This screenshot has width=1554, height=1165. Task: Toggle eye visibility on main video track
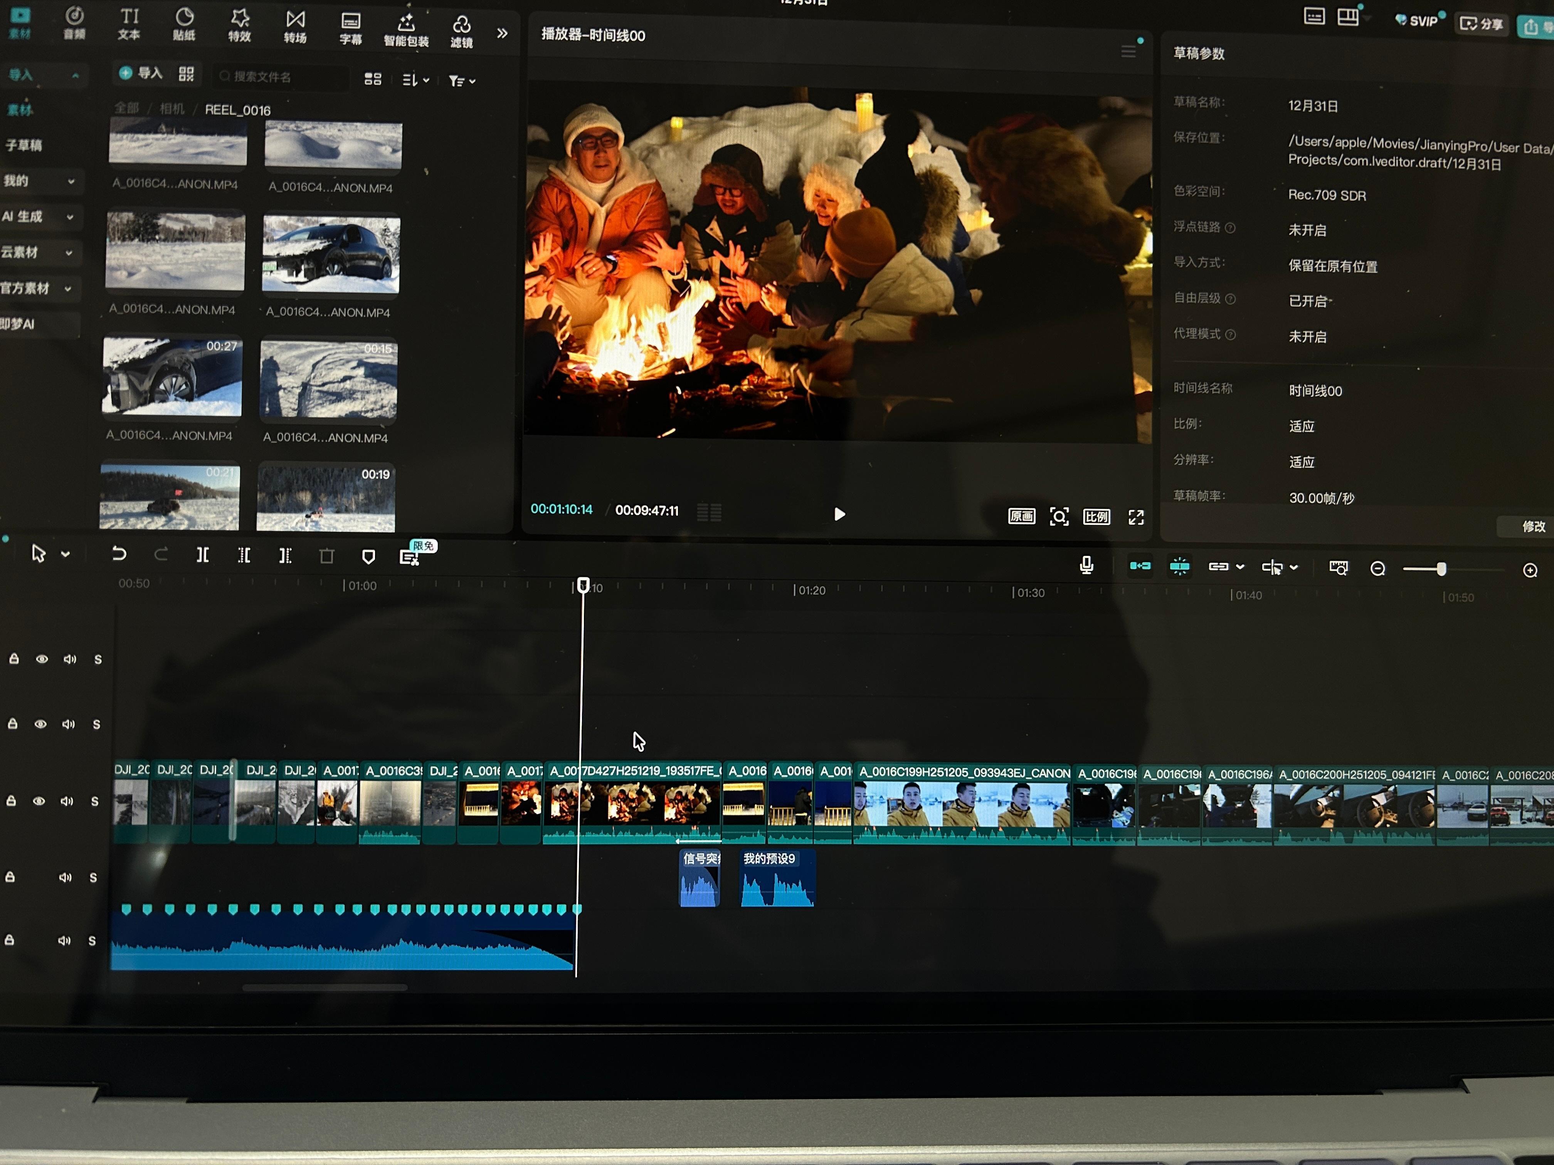click(39, 801)
